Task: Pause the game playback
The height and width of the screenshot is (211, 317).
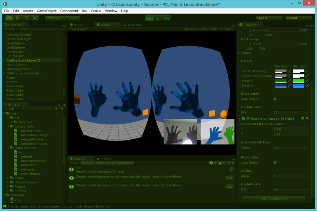Action: [158, 18]
